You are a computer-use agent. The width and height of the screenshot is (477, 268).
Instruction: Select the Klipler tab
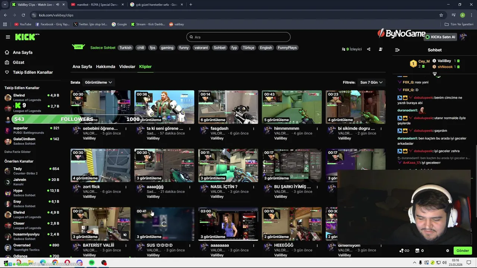[145, 67]
